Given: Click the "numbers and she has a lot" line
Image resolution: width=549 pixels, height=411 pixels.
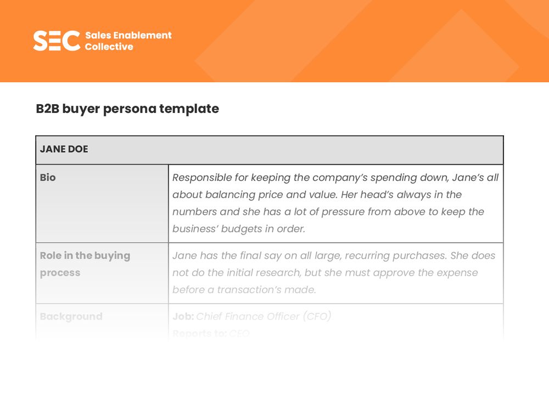Looking at the screenshot, I should coord(328,212).
